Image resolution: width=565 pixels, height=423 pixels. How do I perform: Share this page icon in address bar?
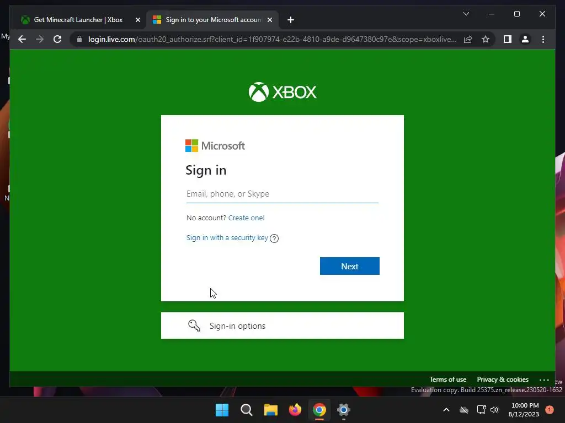tap(468, 39)
